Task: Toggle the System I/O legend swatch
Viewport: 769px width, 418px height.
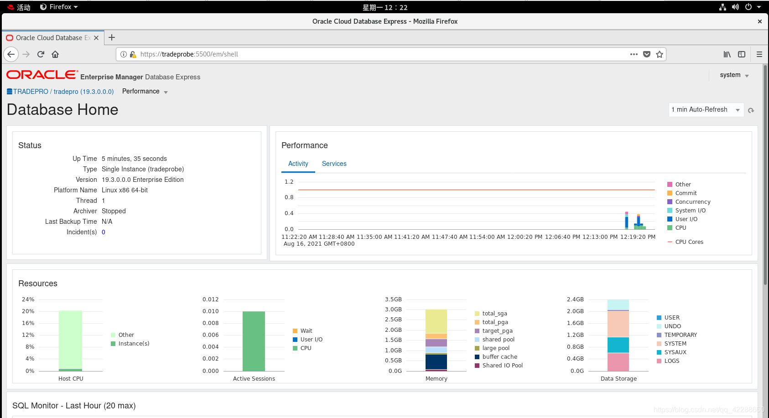Action: click(x=670, y=211)
